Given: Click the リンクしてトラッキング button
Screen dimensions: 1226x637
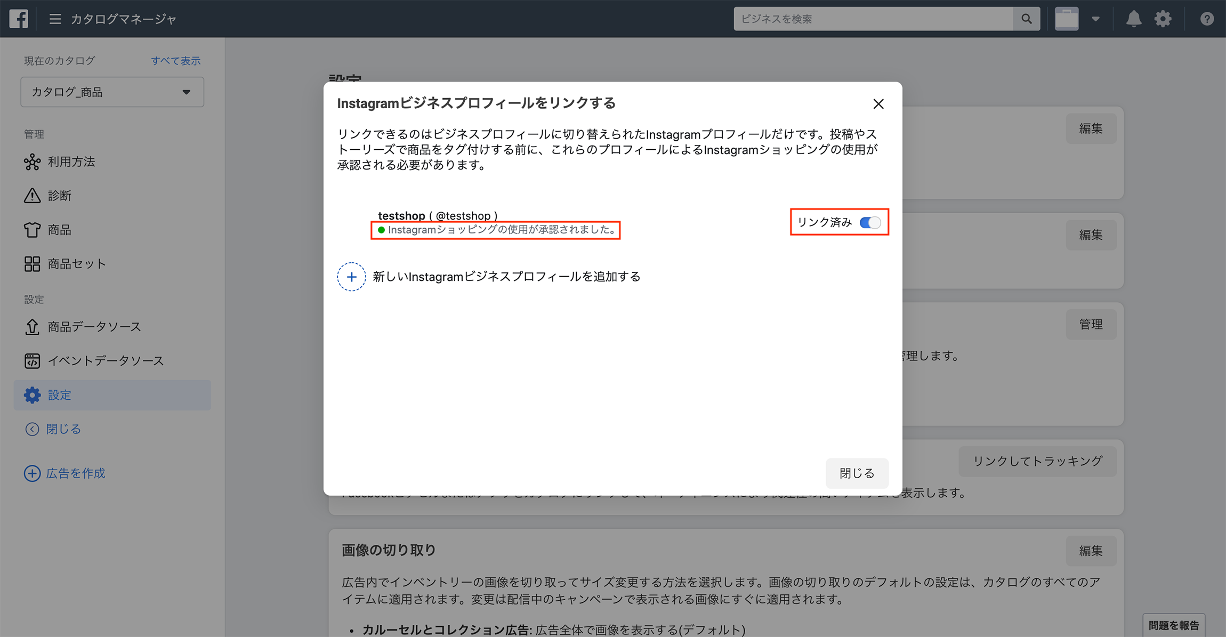Looking at the screenshot, I should [1037, 461].
